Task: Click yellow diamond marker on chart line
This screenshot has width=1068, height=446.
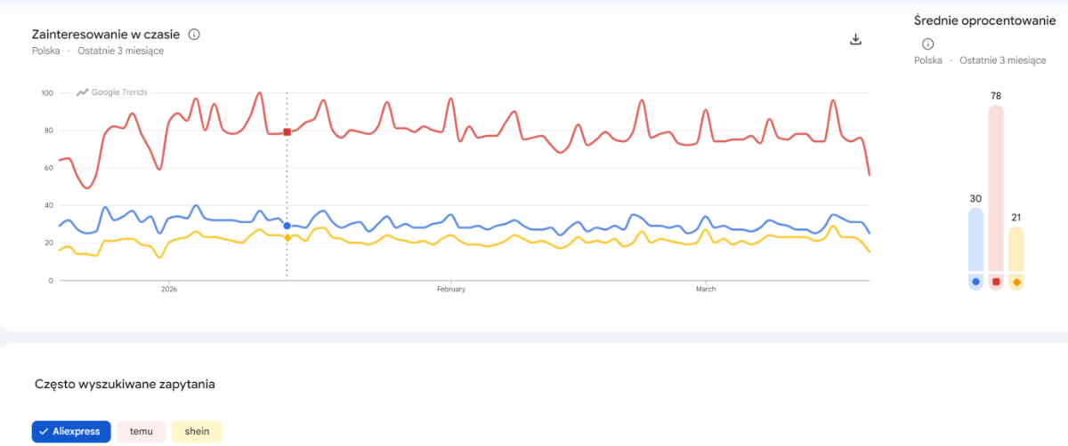Action: coord(287,237)
